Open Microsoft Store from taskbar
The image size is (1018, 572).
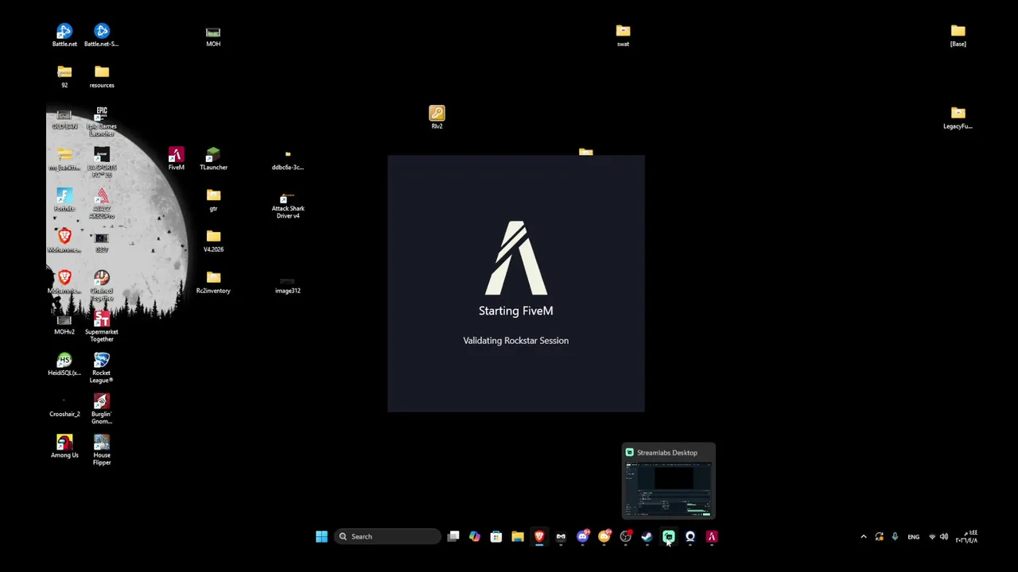(x=496, y=536)
